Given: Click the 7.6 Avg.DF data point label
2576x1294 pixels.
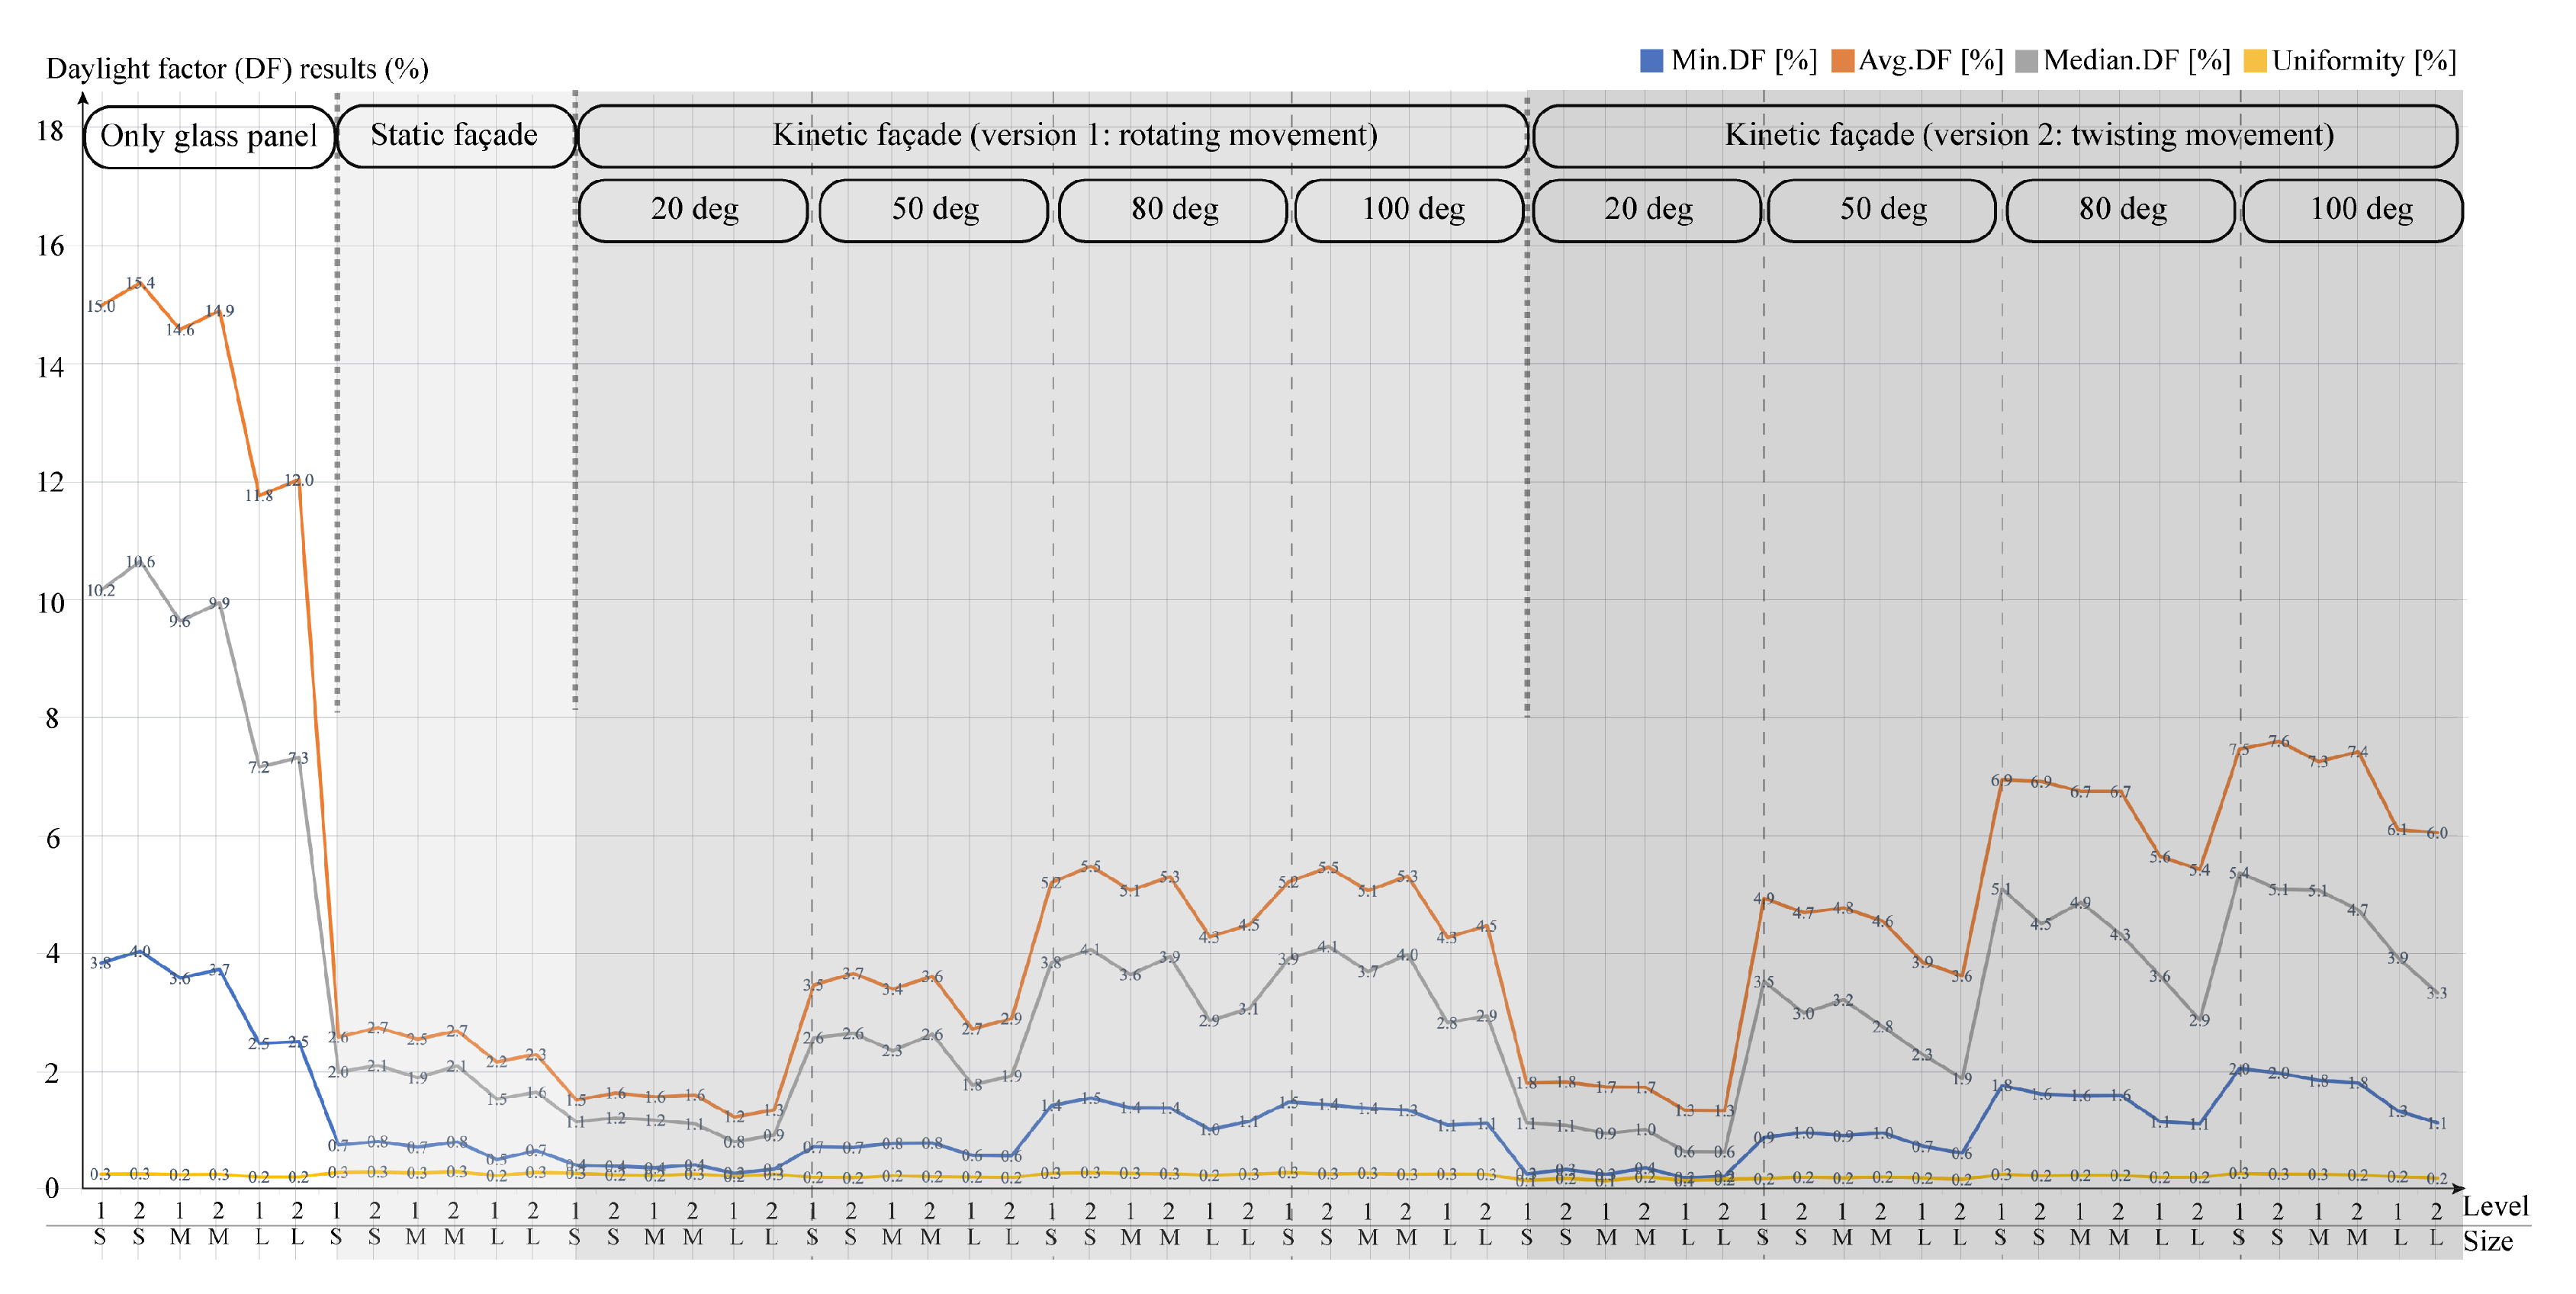Looking at the screenshot, I should pyautogui.click(x=2279, y=741).
